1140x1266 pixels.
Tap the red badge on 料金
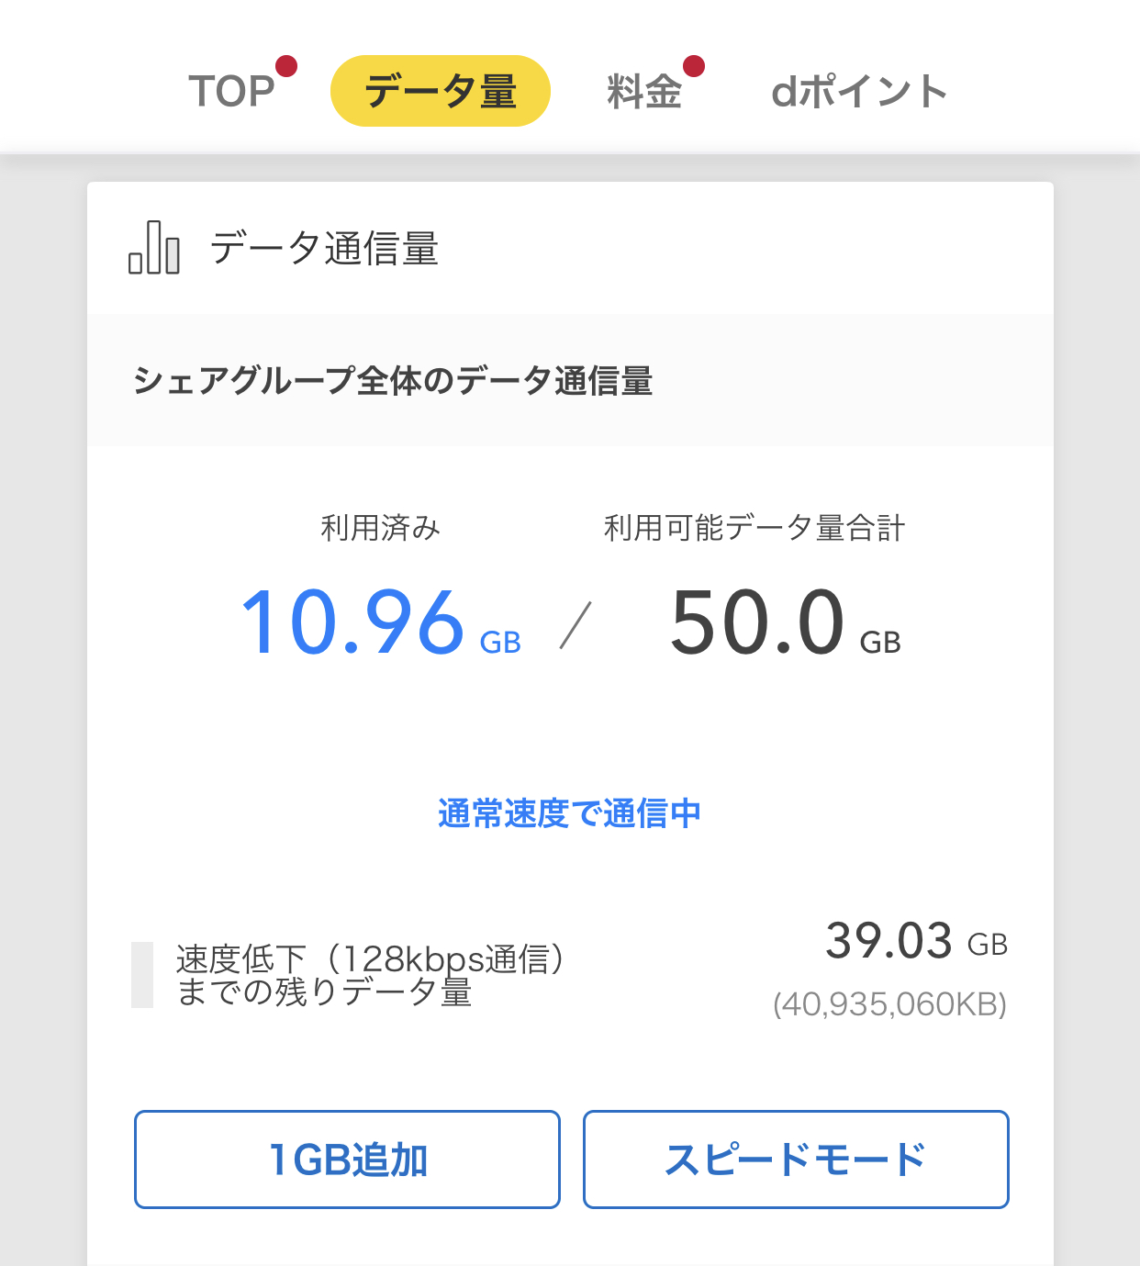694,66
